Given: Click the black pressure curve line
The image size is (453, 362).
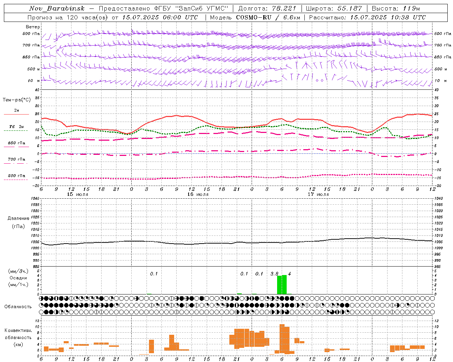Looking at the screenshot, I should pyautogui.click(x=237, y=243).
